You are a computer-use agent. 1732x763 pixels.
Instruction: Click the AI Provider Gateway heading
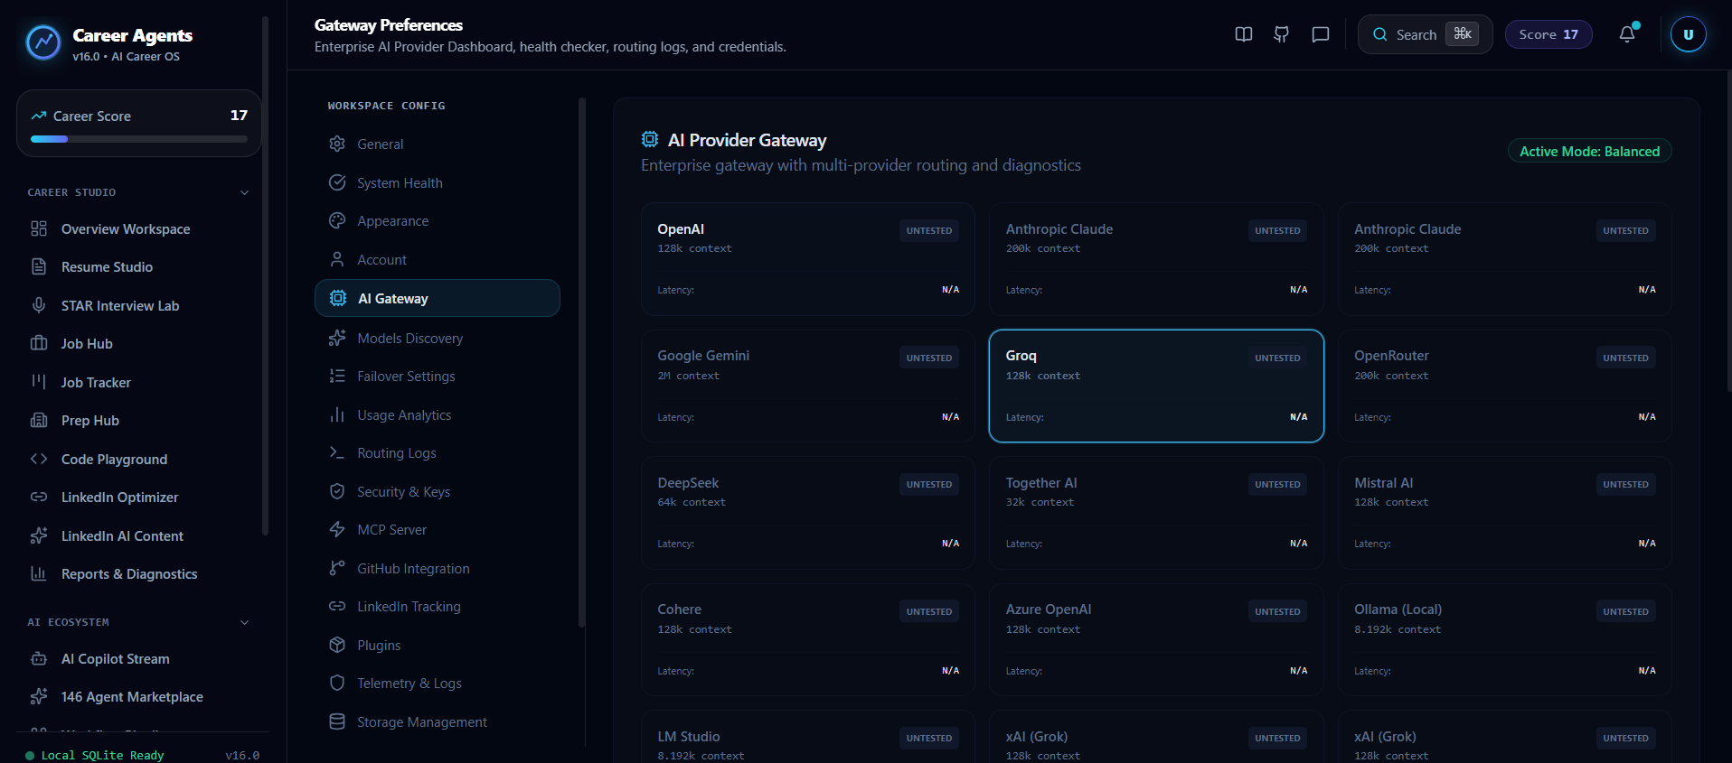[747, 140]
